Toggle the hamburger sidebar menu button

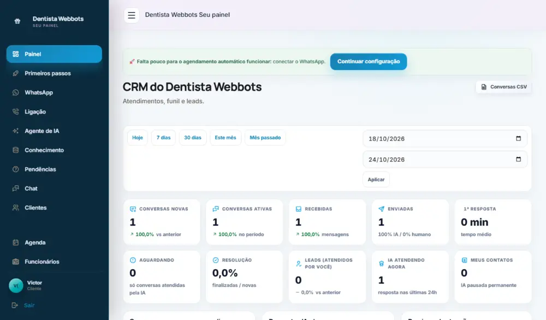131,15
